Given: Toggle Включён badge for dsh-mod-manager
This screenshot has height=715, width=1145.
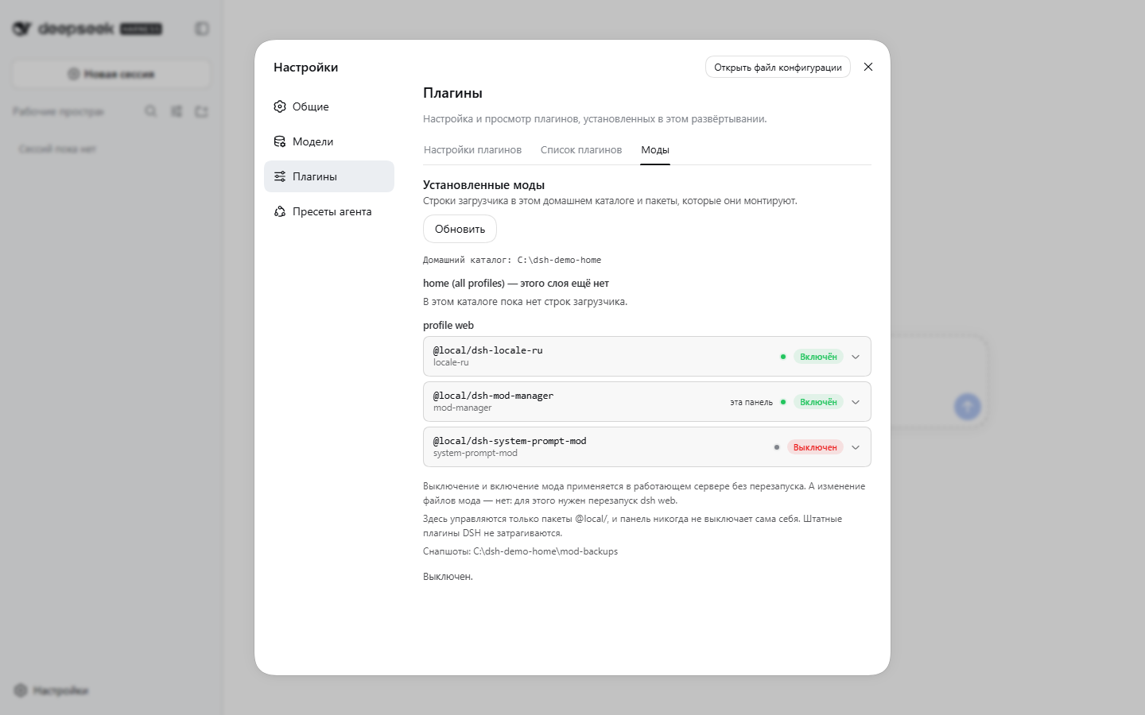Looking at the screenshot, I should 818,402.
